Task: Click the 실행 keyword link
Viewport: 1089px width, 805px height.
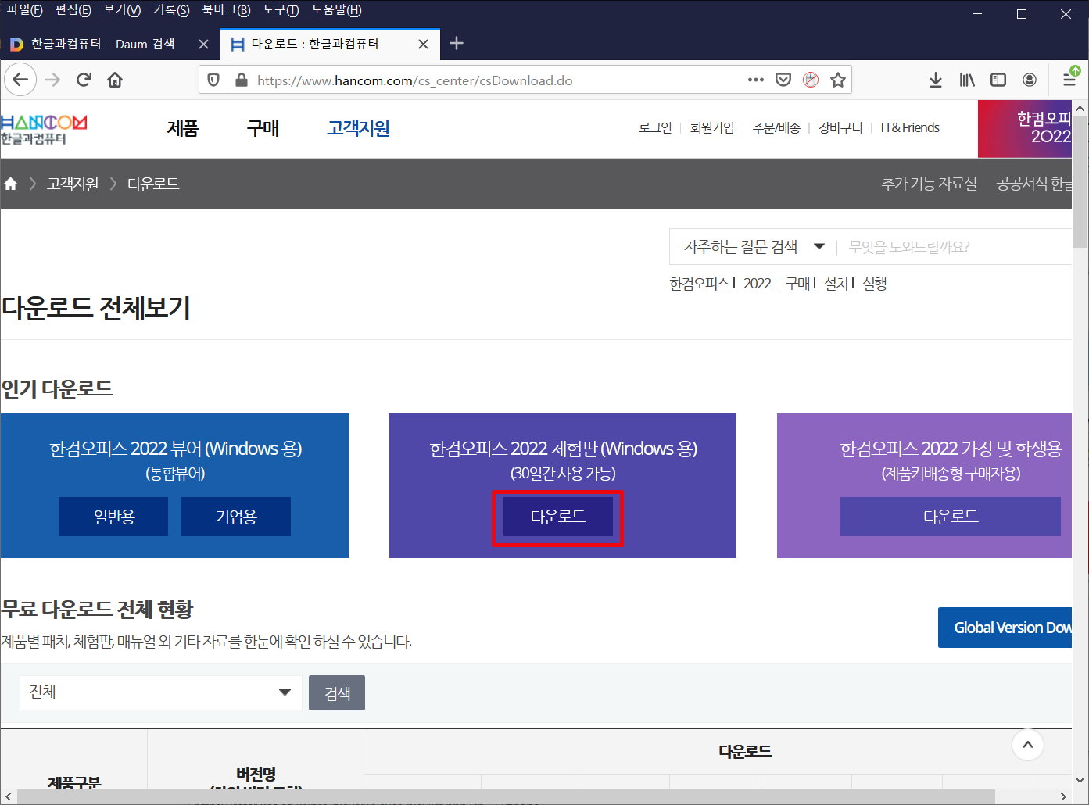Action: point(875,284)
